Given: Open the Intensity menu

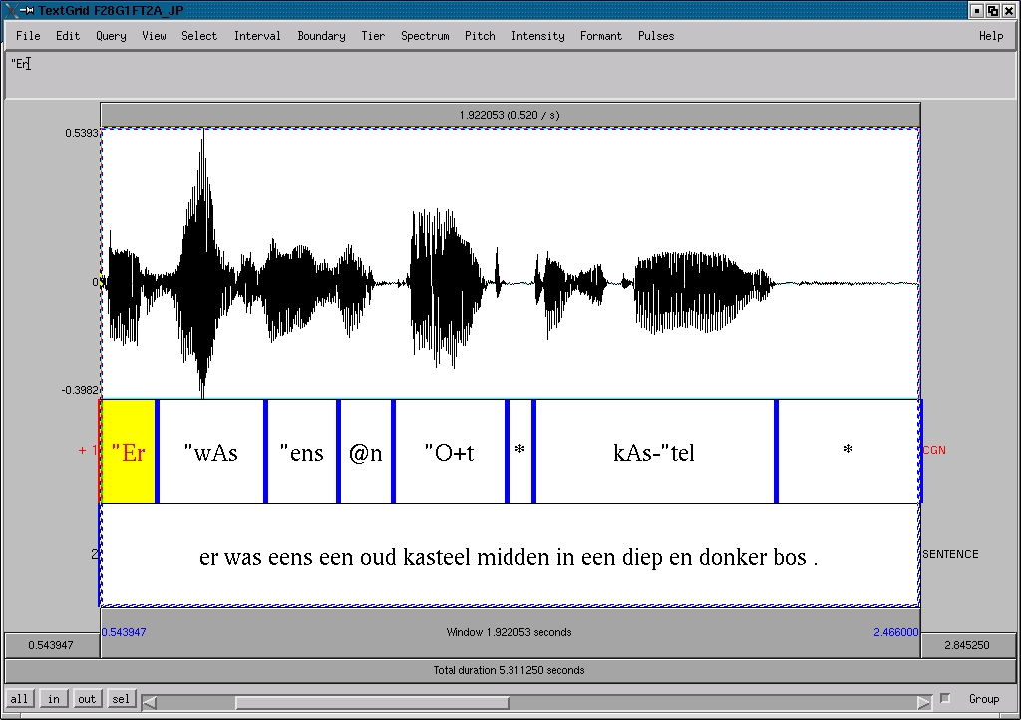Looking at the screenshot, I should (x=537, y=36).
